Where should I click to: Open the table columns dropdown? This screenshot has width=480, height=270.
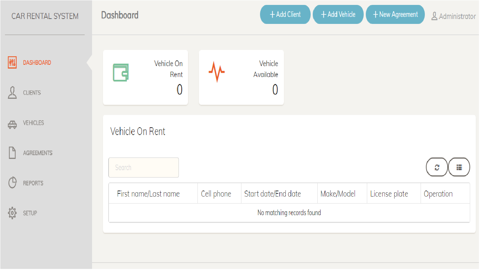459,167
